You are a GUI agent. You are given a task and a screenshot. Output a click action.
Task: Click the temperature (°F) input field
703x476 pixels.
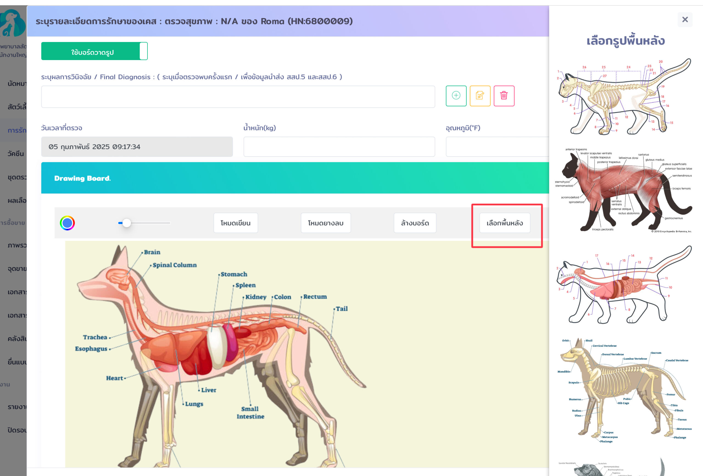pyautogui.click(x=497, y=147)
